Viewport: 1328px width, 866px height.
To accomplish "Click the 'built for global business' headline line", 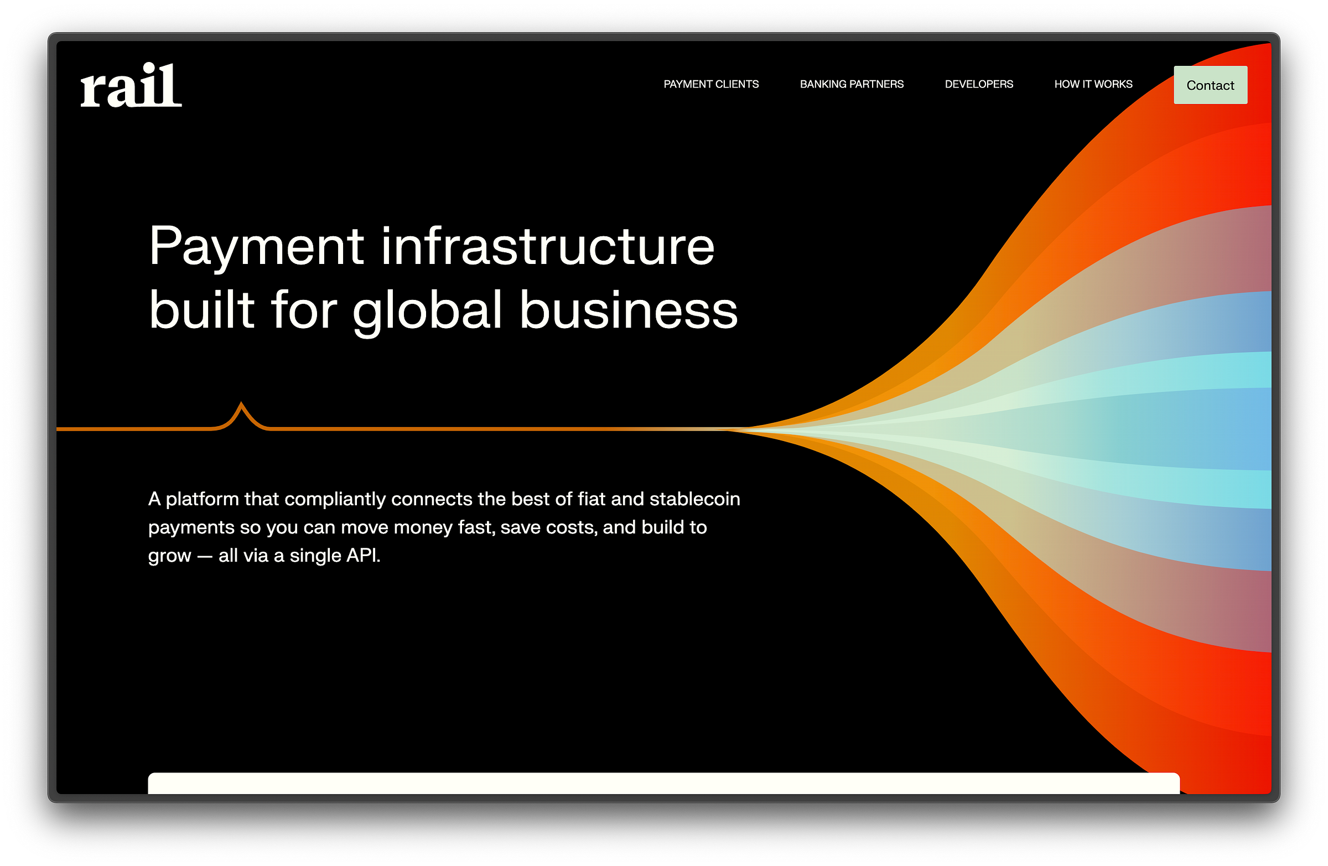I will click(x=443, y=310).
